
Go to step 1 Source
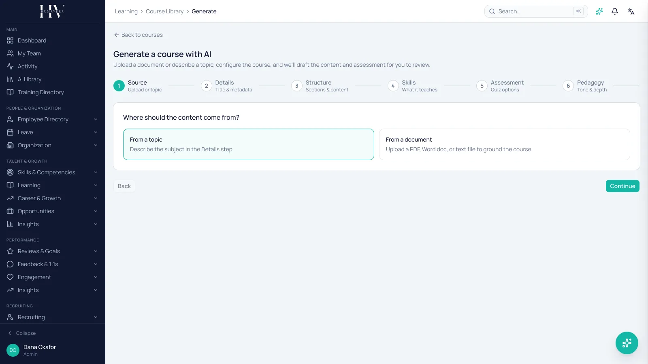click(138, 86)
